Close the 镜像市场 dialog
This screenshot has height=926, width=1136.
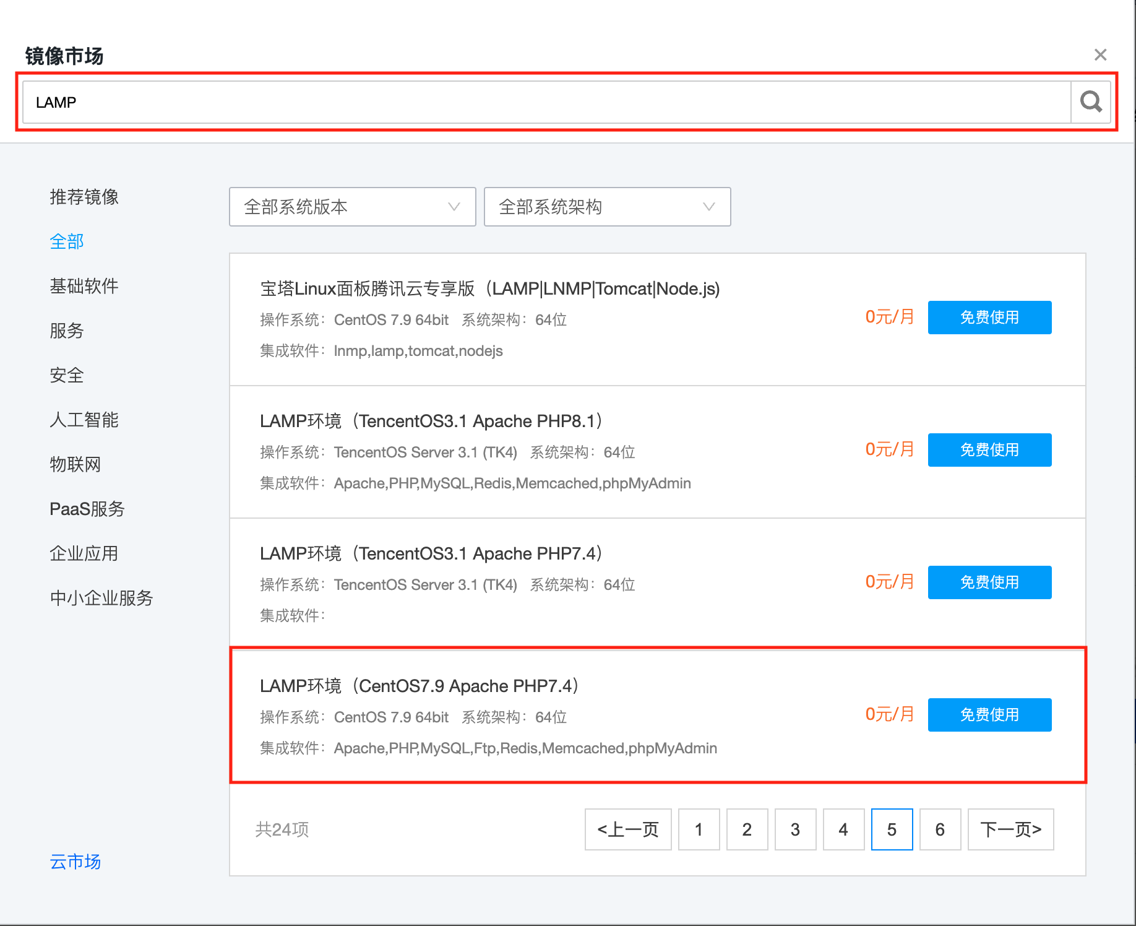pyautogui.click(x=1100, y=55)
